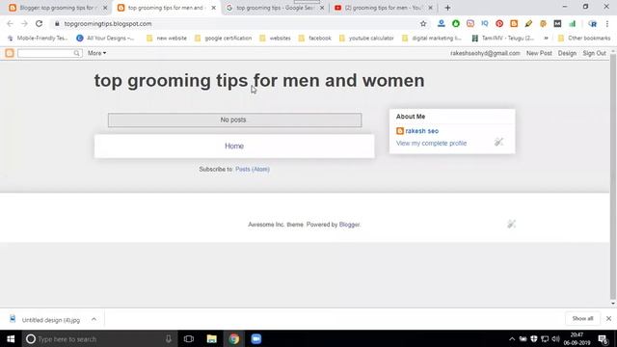Click the Chrome icon in the taskbar

(x=234, y=338)
